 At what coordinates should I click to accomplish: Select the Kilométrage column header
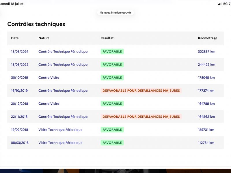click(207, 38)
